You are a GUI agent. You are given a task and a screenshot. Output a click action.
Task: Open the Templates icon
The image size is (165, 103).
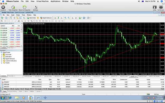(88, 18)
